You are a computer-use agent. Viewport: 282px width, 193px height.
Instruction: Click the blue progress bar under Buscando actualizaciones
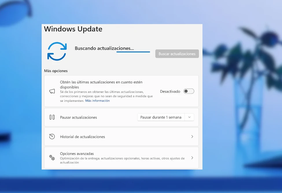click(133, 51)
